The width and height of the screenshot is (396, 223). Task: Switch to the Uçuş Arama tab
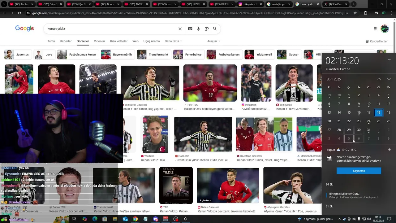152,41
